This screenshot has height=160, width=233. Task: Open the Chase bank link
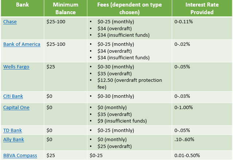(10, 22)
